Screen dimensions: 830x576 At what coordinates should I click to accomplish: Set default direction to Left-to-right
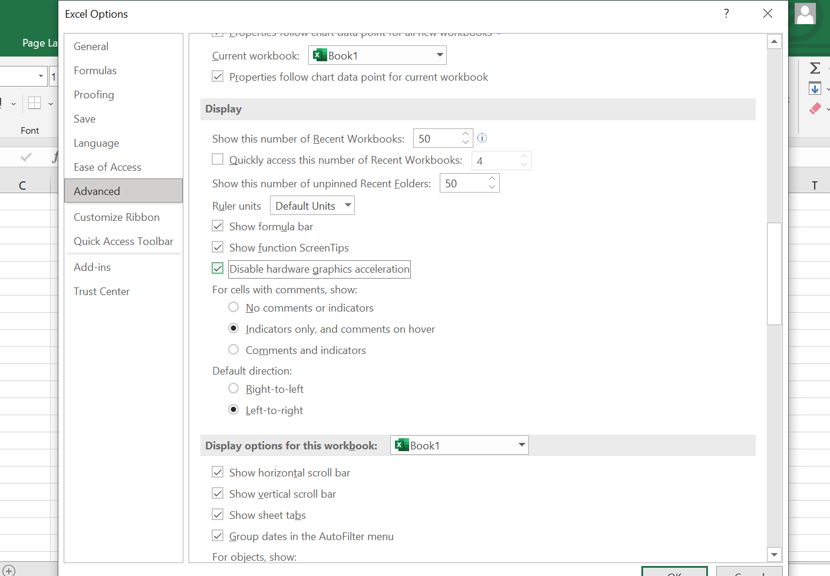click(x=233, y=410)
